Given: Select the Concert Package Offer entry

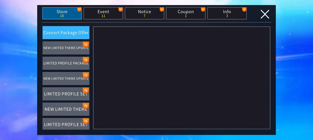Looking at the screenshot, I should (66, 33).
